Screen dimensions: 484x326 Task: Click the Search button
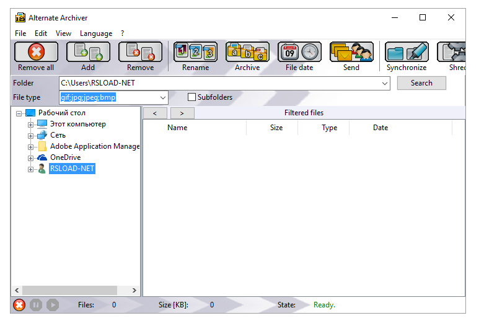421,83
